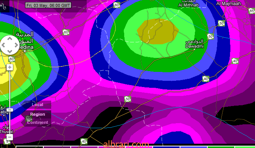
Task: Switch to the Local map view
Action: pos(37,104)
